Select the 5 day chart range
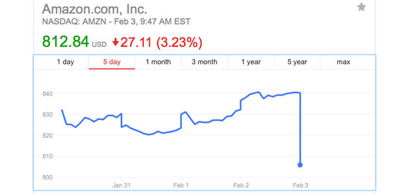Viewport: 408px width, 194px height. pos(111,62)
